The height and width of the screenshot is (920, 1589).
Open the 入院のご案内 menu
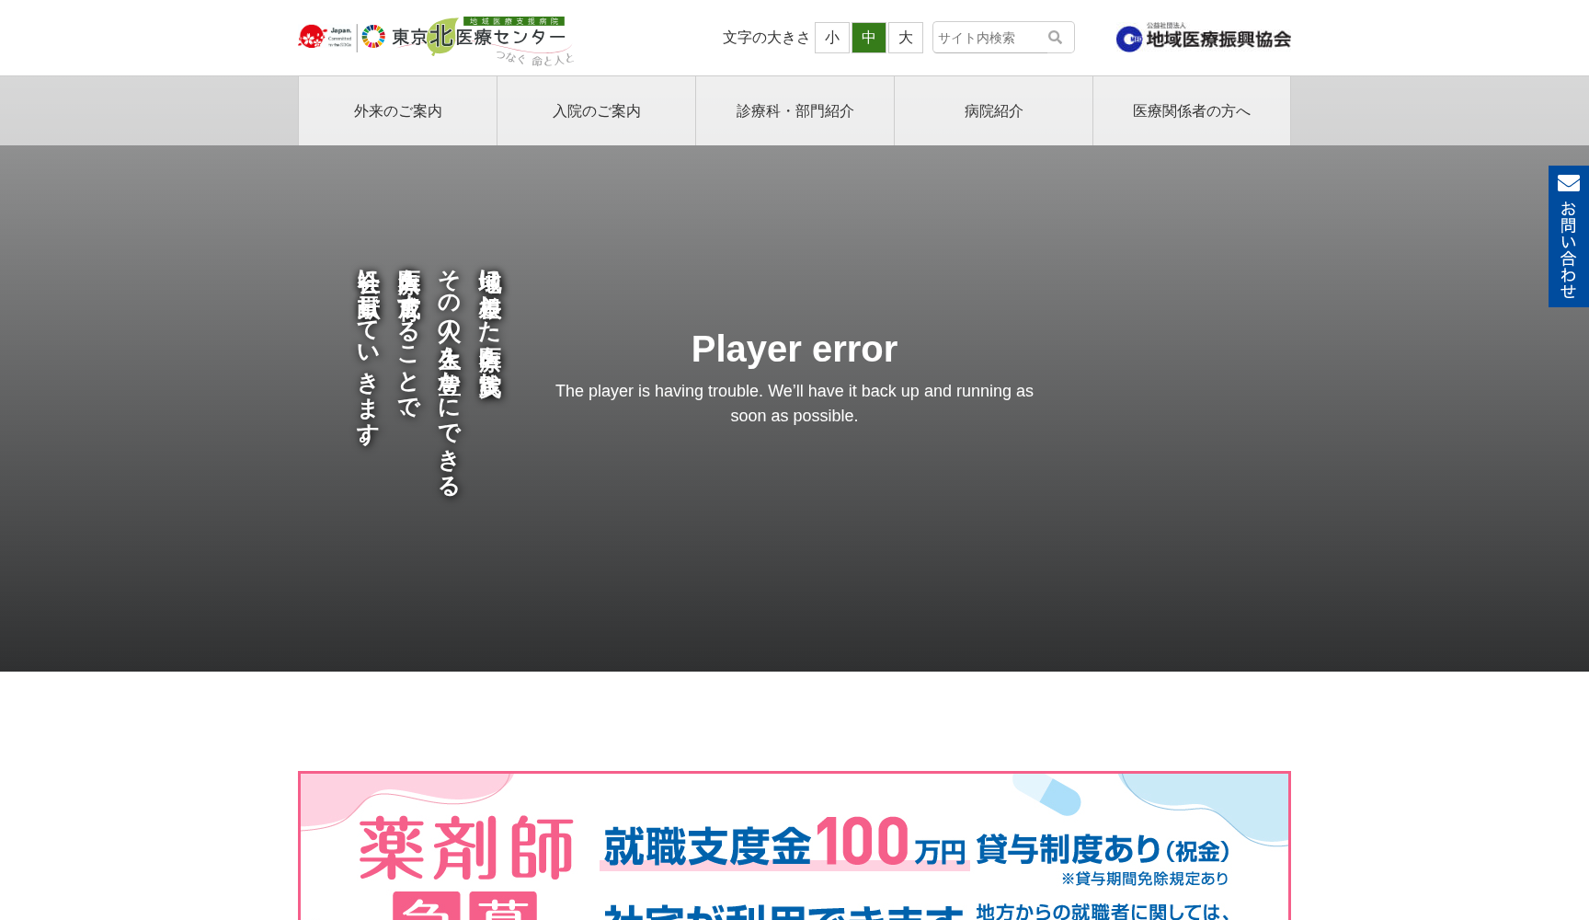coord(596,110)
